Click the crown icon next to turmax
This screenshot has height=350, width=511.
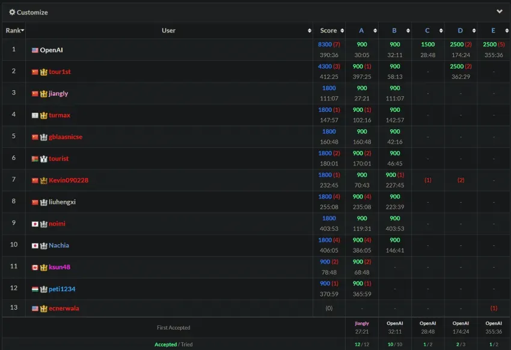[x=44, y=115]
